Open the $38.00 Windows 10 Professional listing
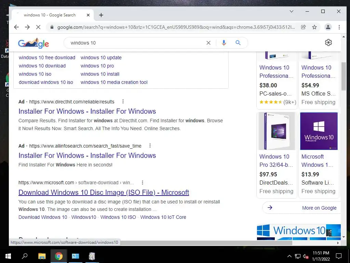Screen dimensions: 350x263 click(277, 72)
